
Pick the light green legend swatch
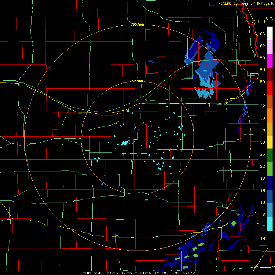click(270, 169)
